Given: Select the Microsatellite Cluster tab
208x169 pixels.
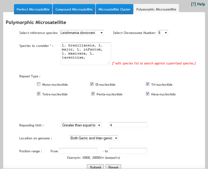Looking at the screenshot, I should click(x=114, y=9).
